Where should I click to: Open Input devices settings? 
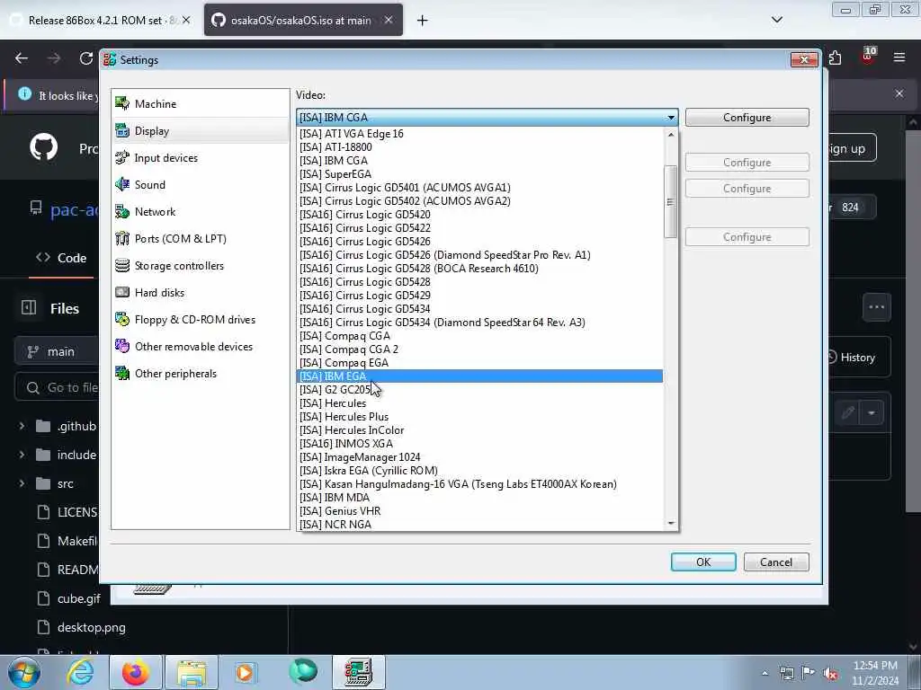coord(201,158)
